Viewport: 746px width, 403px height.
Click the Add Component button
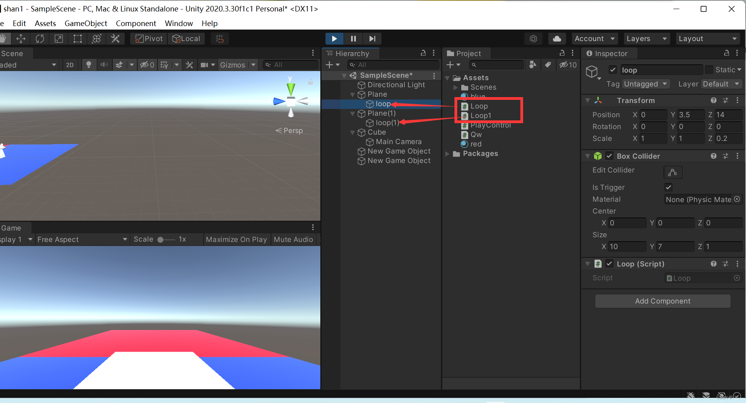(662, 301)
